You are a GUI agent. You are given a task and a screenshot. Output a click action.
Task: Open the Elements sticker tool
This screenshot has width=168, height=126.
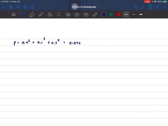tap(68, 15)
